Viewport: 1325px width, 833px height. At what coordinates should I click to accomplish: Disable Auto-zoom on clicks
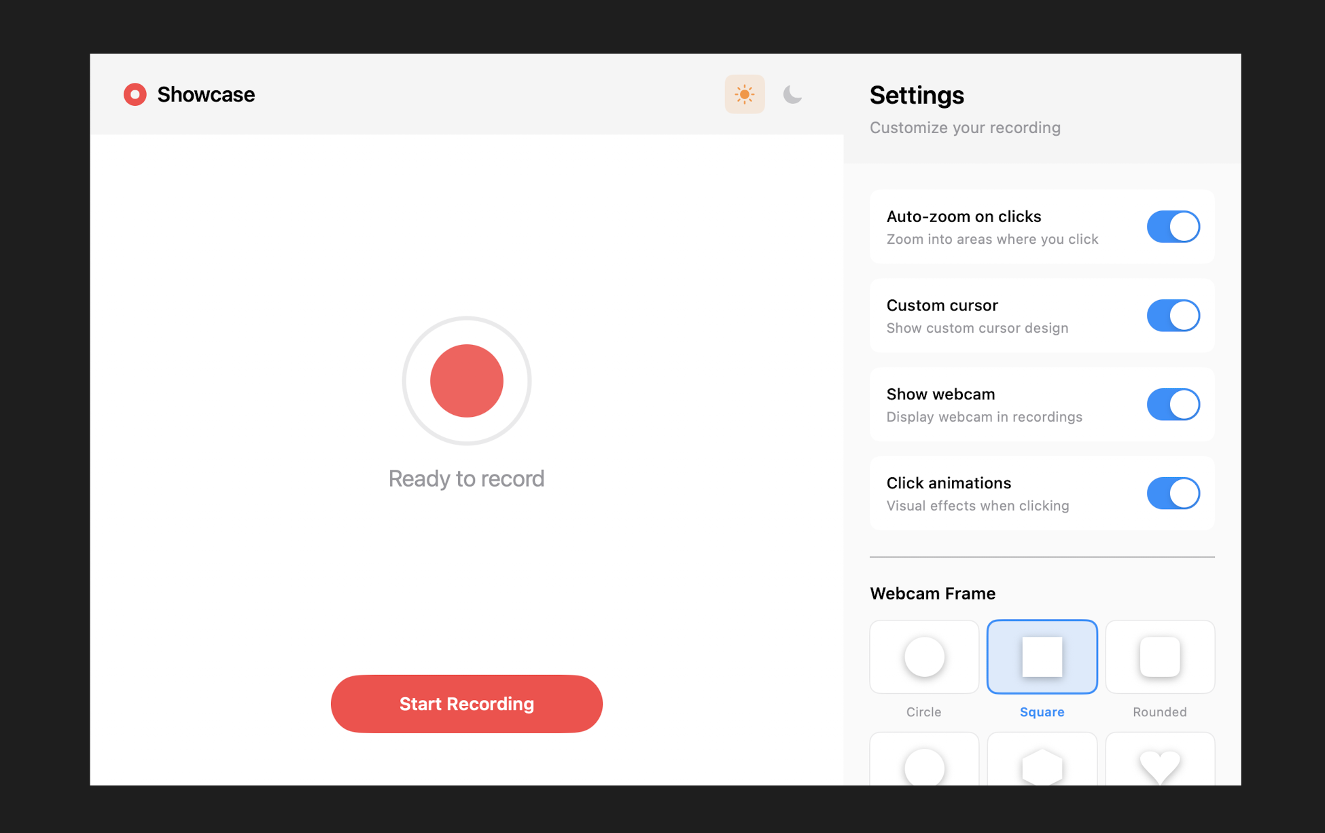pos(1173,227)
